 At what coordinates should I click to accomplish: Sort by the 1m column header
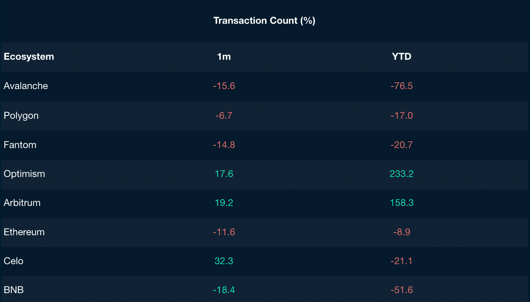[224, 57]
